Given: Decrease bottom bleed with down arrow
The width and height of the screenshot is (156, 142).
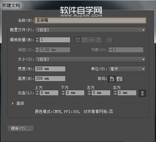Looking at the screenshot, I should [63, 94].
